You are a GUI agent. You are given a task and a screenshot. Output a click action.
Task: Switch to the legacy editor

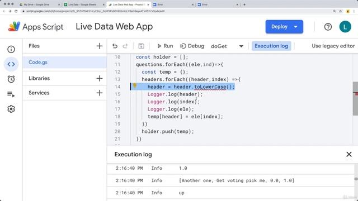click(x=333, y=46)
